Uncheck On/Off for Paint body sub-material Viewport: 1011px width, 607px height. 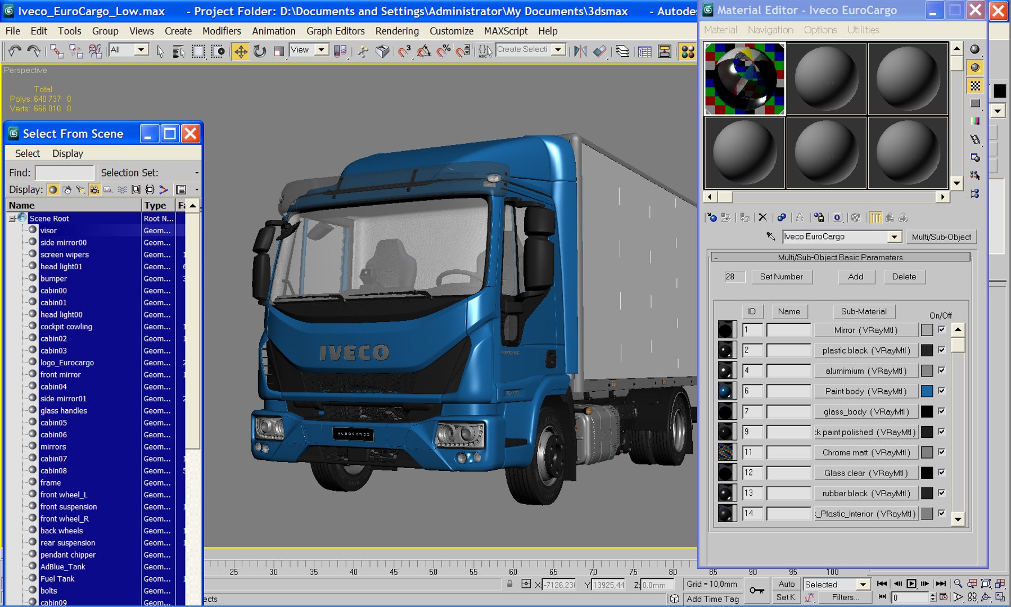942,391
